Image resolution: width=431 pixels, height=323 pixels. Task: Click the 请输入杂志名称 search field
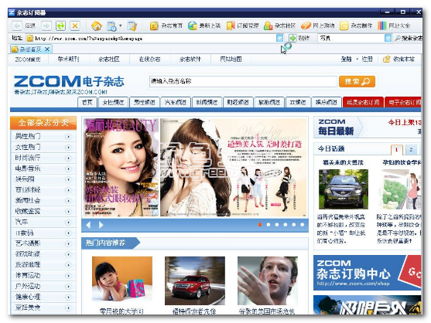pyautogui.click(x=243, y=81)
